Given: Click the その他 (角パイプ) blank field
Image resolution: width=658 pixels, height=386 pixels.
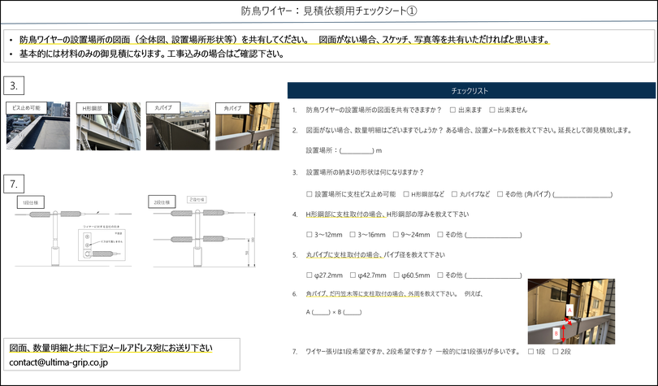Looking at the screenshot, I should tap(582, 194).
